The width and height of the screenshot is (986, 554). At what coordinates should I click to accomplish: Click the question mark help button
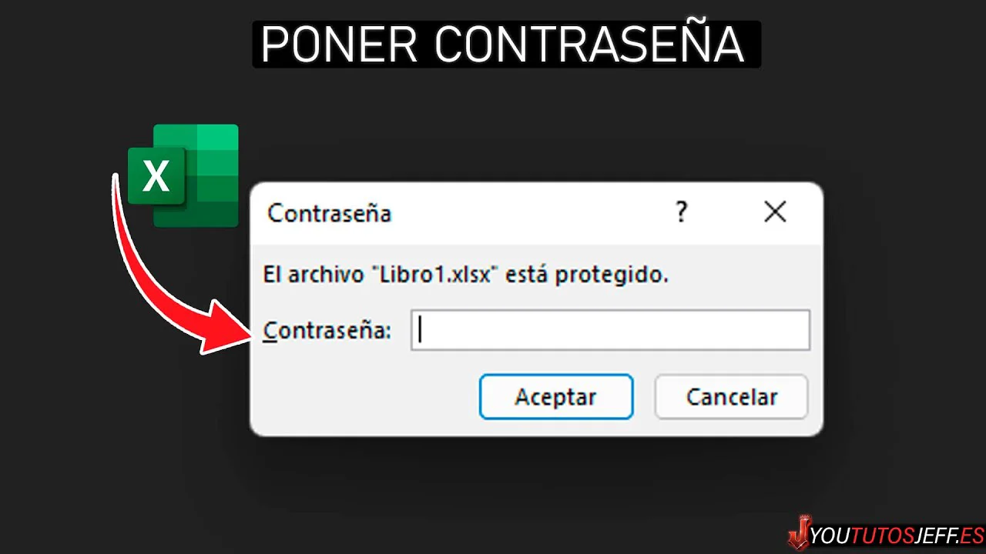[681, 212]
